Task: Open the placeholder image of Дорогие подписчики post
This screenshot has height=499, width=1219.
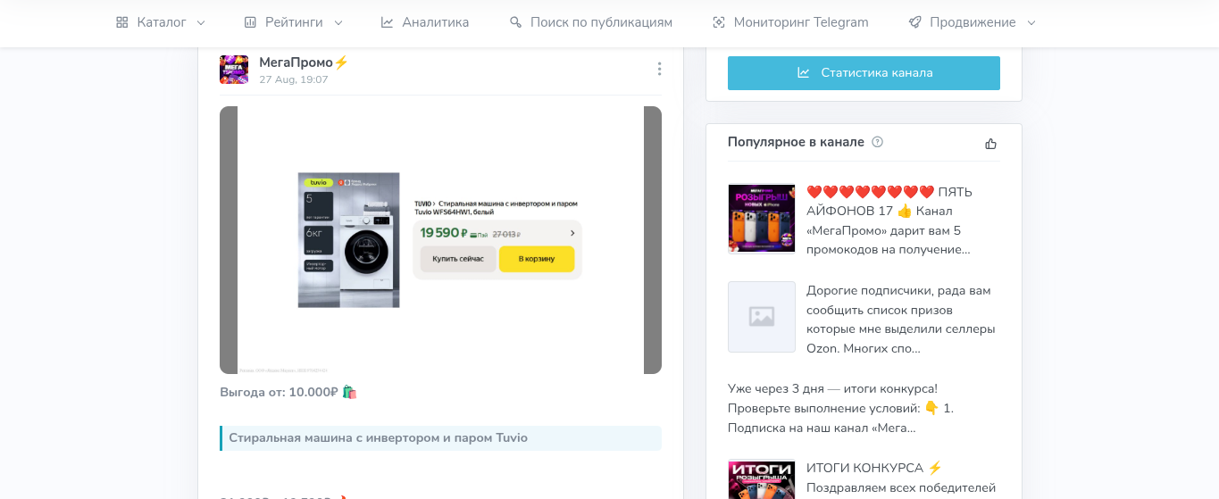Action: coord(762,317)
